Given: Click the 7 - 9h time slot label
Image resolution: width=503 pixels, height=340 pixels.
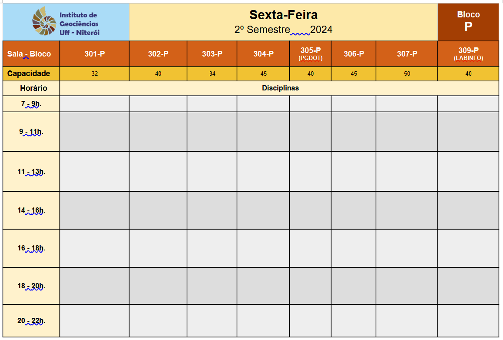Looking at the screenshot, I should 31,104.
